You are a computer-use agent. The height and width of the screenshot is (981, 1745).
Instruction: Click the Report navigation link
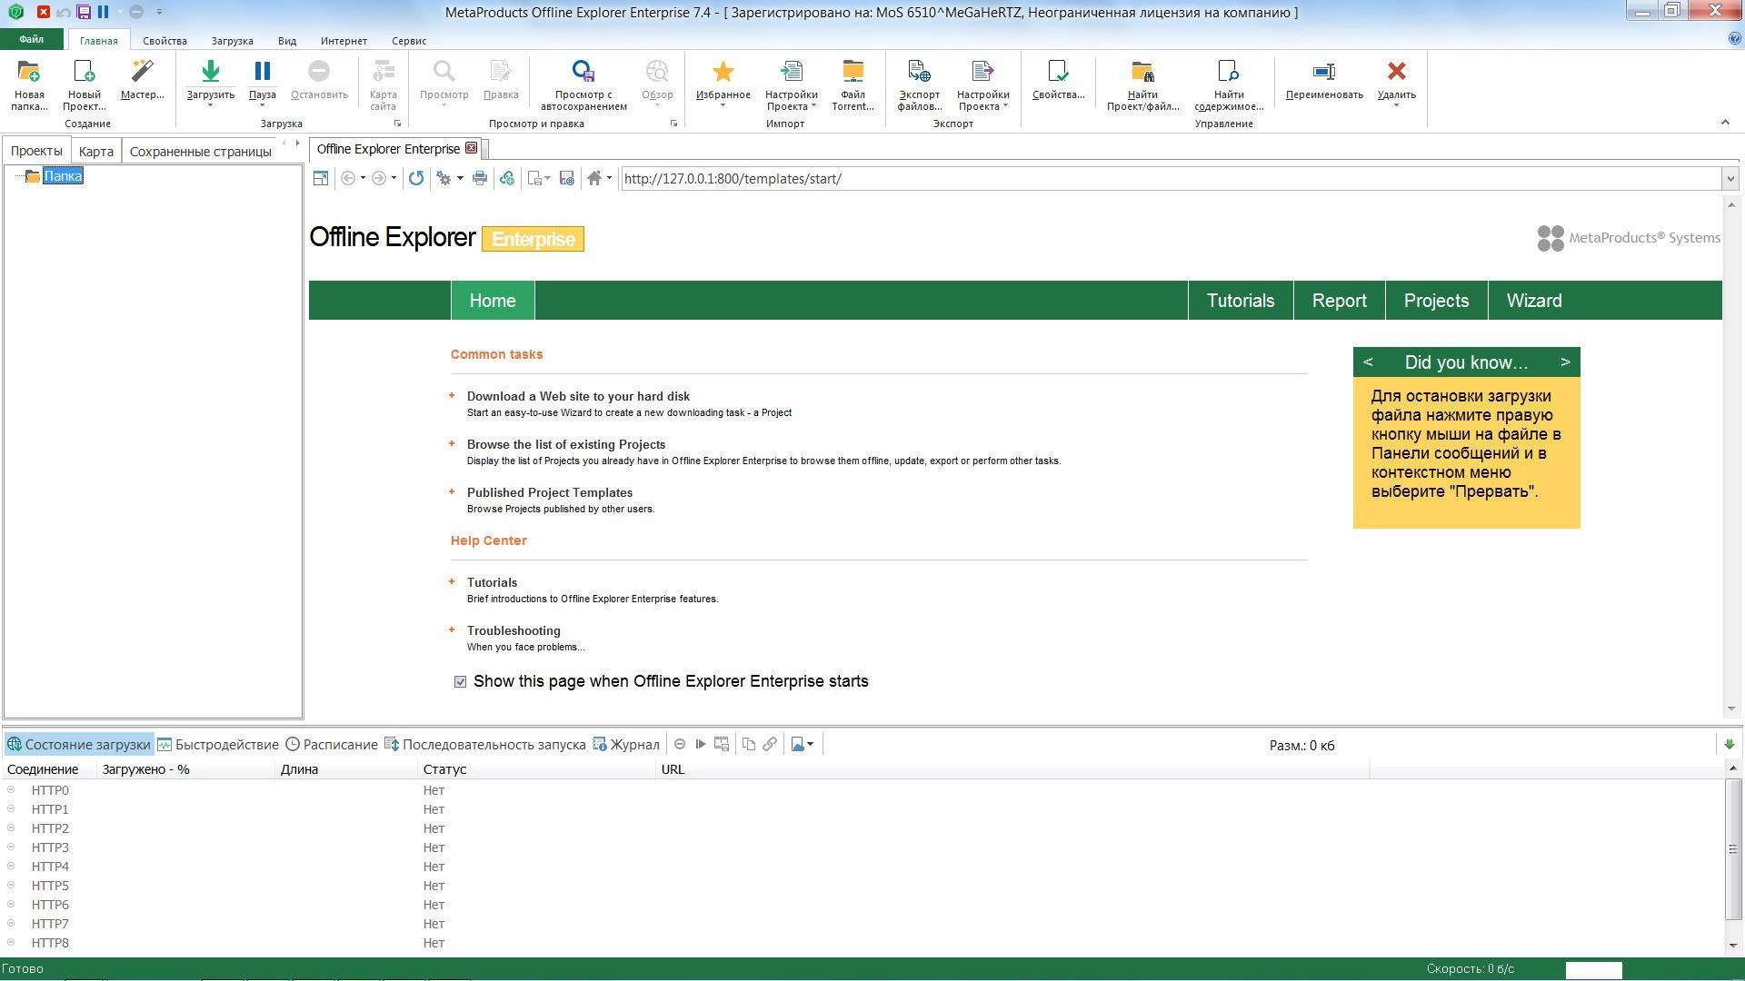1339,301
